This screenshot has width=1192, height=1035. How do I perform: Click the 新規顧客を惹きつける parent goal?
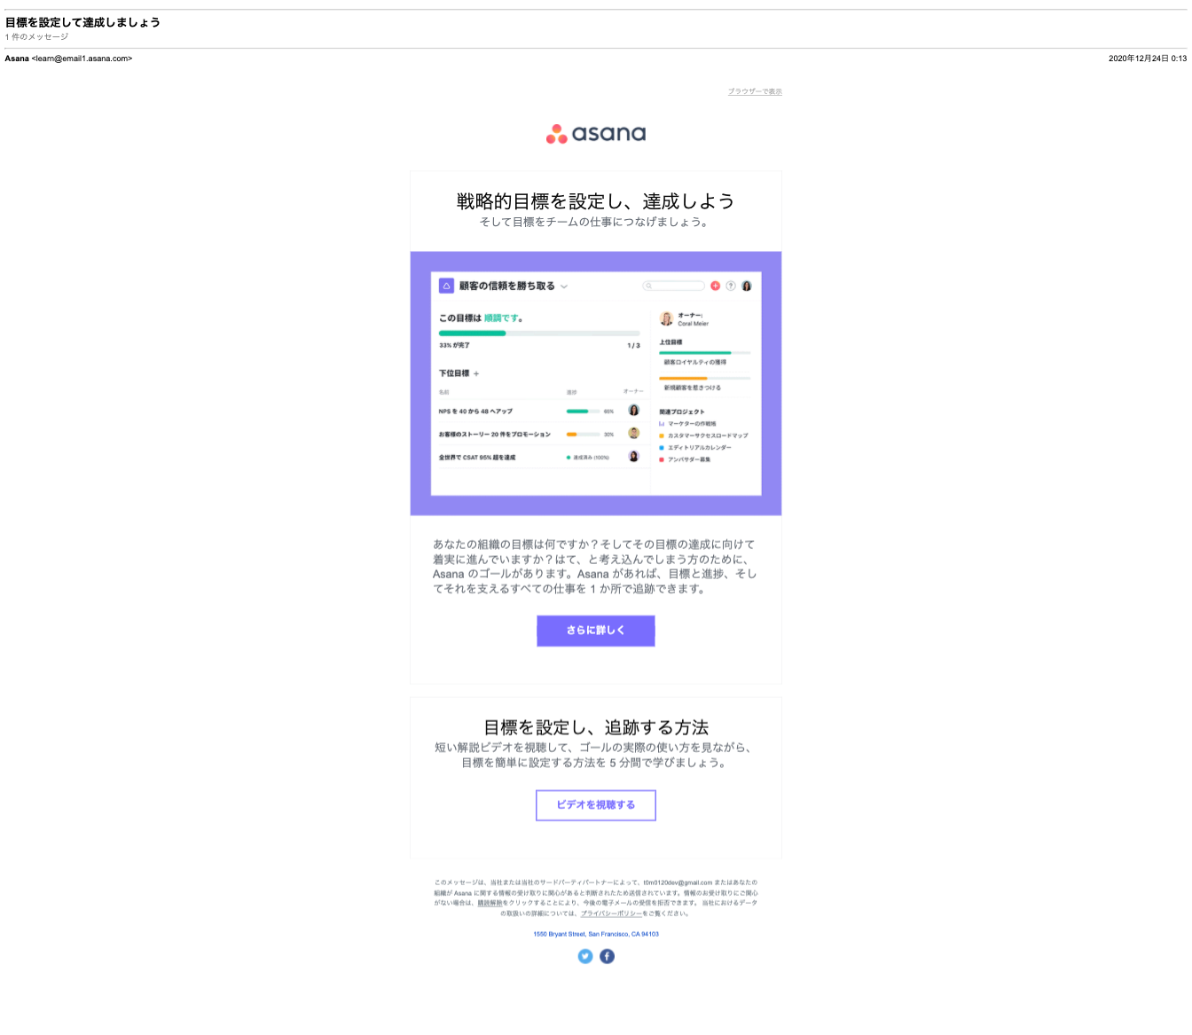pyautogui.click(x=693, y=388)
